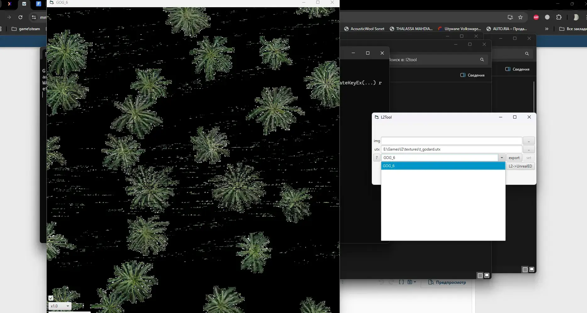Screen dimensions: 587x313
Task: Open the Używane Volkswagen bookmark
Action: click(459, 29)
